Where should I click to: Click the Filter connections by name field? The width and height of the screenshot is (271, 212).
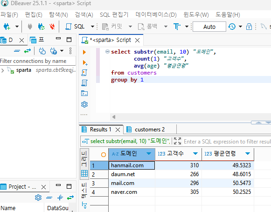[x=37, y=61]
